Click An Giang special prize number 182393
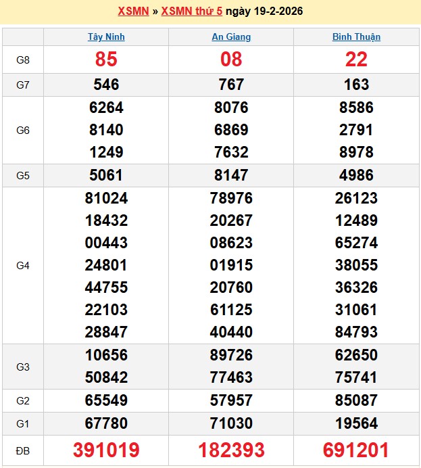The height and width of the screenshot is (468, 421). [x=231, y=450]
